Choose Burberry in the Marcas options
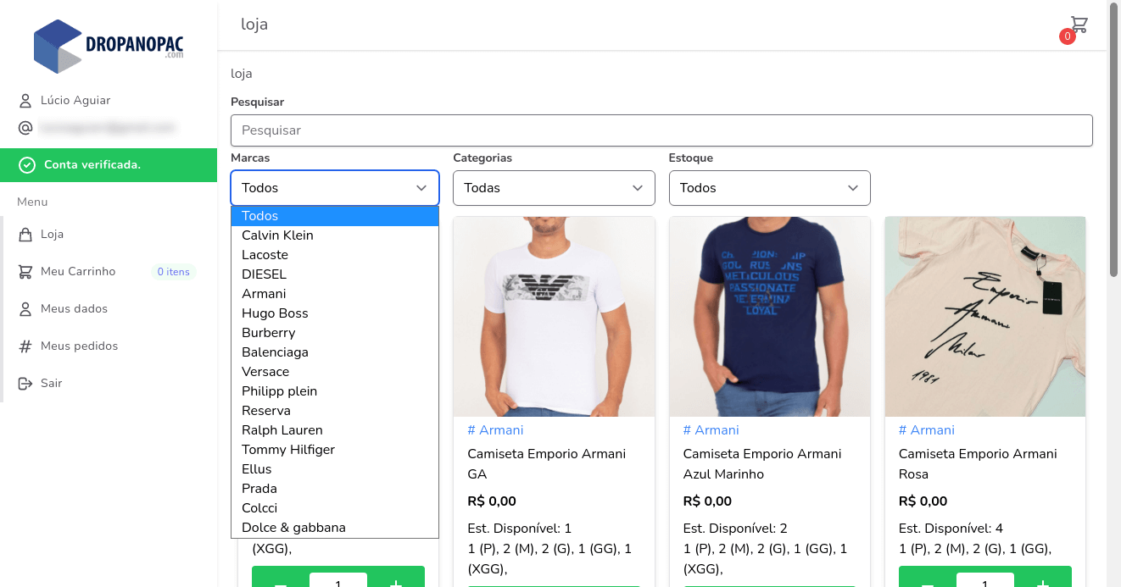The height and width of the screenshot is (587, 1121). 335,333
